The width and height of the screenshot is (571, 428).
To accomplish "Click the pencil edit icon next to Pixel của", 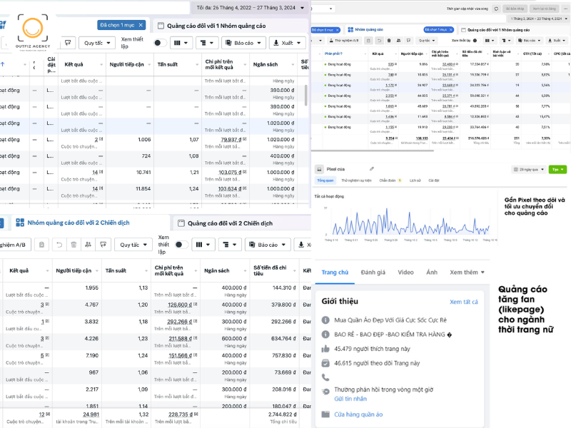I will click(x=372, y=169).
